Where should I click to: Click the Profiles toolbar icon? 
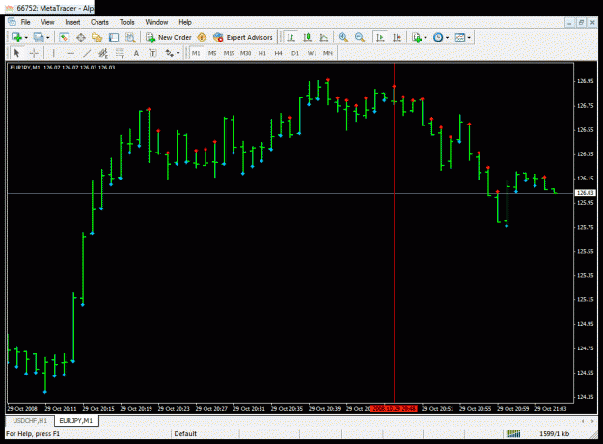click(39, 38)
